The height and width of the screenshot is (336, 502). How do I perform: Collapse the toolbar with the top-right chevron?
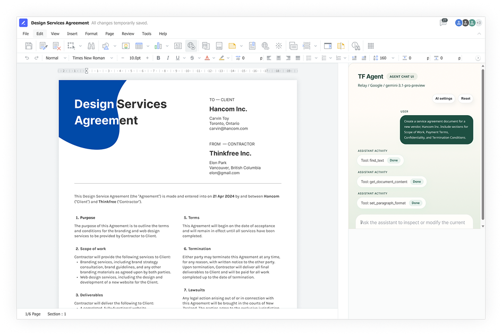[479, 33]
